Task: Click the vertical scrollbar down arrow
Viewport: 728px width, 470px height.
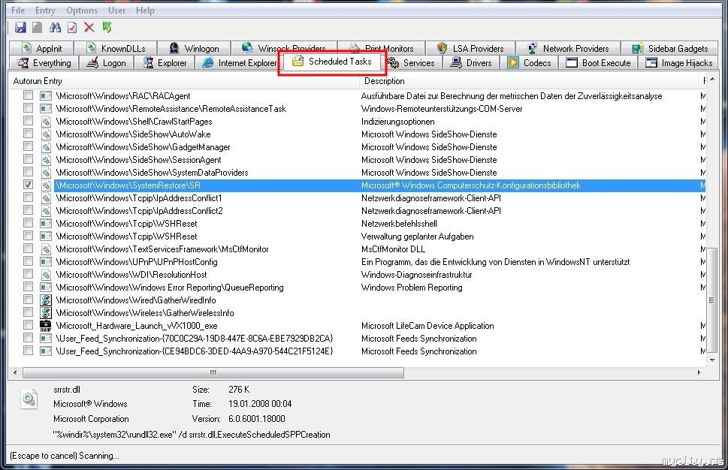Action: (712, 360)
